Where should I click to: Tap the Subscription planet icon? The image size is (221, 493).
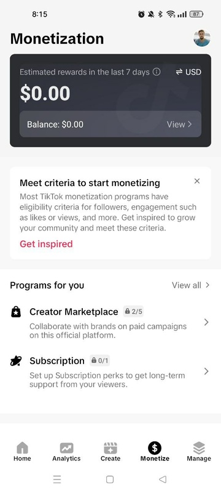pos(15,361)
